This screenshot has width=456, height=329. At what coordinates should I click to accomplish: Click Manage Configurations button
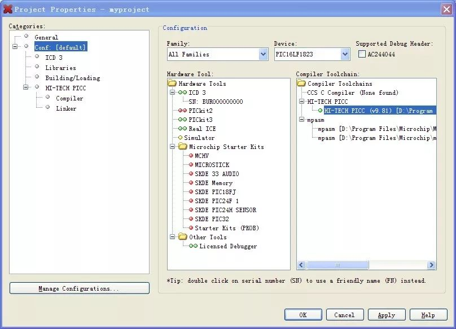point(80,288)
